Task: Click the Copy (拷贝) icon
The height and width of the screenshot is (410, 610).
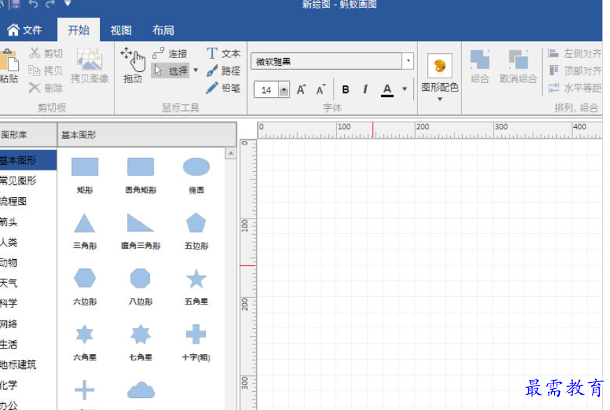Action: pyautogui.click(x=35, y=71)
